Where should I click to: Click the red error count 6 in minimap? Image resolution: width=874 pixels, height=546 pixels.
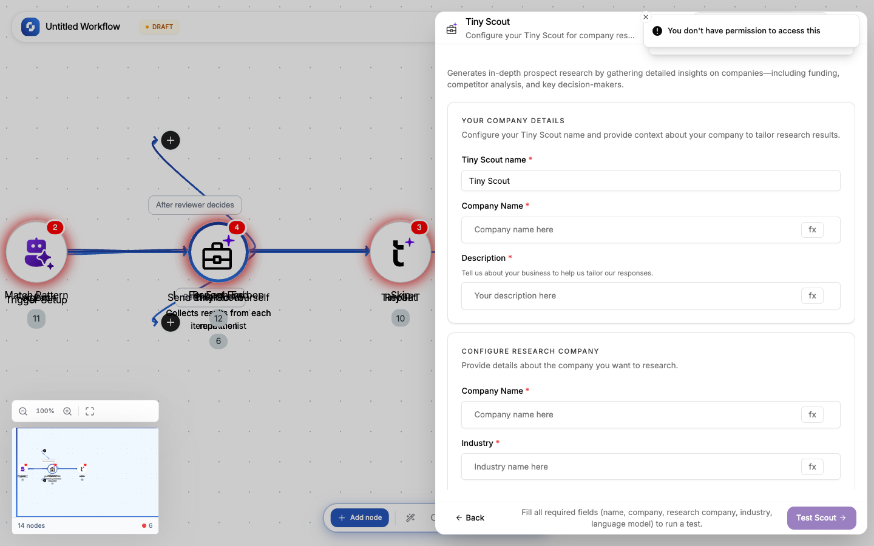[x=147, y=525]
